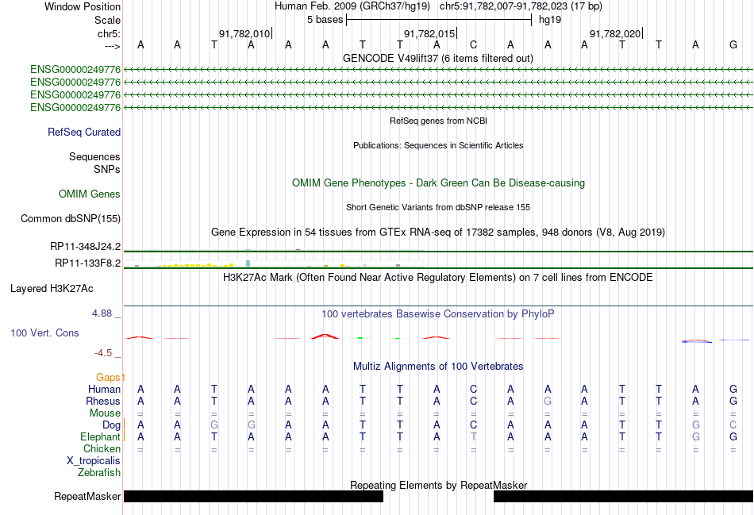Click the RepeatMasker track label
The height and width of the screenshot is (515, 754).
point(87,496)
